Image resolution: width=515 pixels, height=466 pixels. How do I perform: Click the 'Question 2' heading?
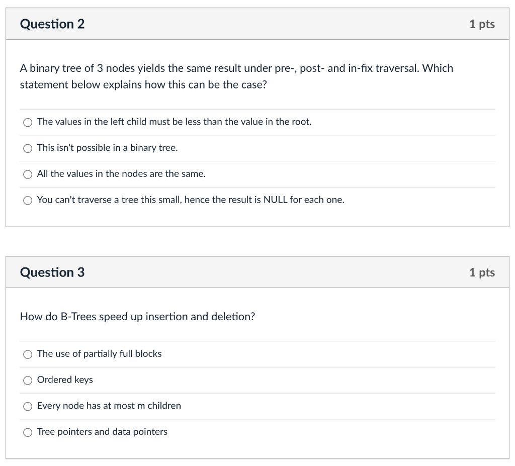(x=52, y=24)
